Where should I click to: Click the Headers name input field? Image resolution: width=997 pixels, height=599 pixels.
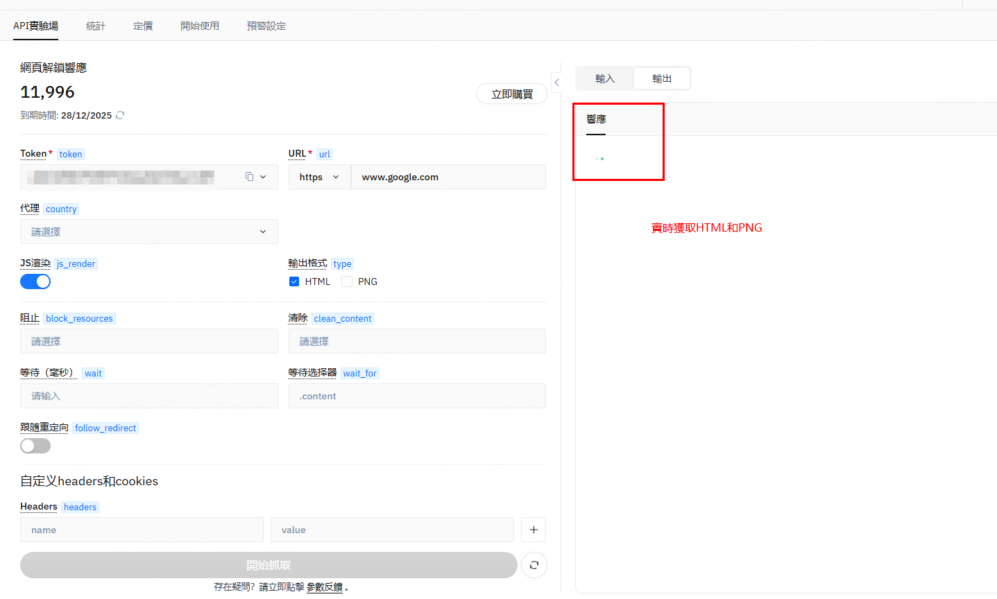point(142,530)
